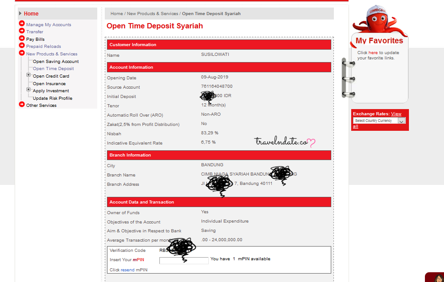Click the Individual Expenditure value
444x282 pixels.
(x=225, y=221)
